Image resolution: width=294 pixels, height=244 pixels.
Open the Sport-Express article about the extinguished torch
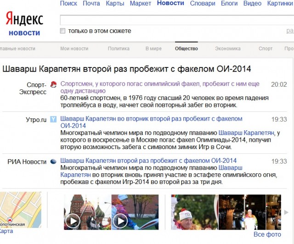[x=160, y=87]
